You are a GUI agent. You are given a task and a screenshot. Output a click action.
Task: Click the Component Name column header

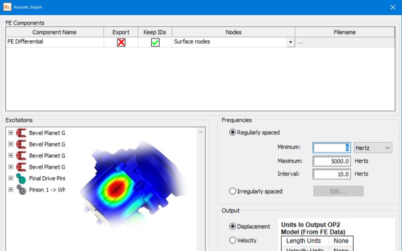(x=55, y=32)
